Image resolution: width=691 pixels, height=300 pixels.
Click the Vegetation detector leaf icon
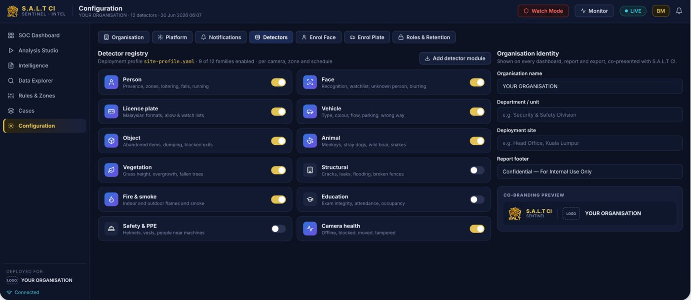tap(111, 170)
